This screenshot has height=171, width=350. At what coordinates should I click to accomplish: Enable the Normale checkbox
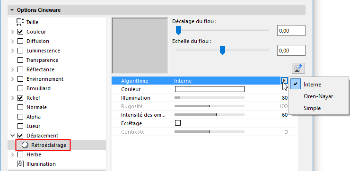pyautogui.click(x=20, y=107)
